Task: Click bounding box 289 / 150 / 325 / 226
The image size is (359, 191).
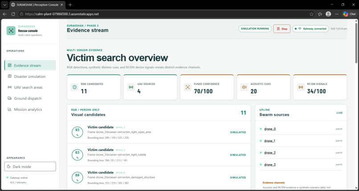Action: (x=108, y=138)
